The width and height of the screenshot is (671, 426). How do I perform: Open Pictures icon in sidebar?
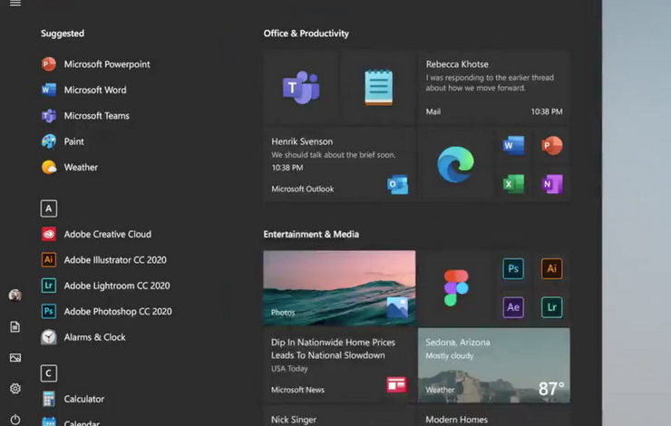pos(15,357)
